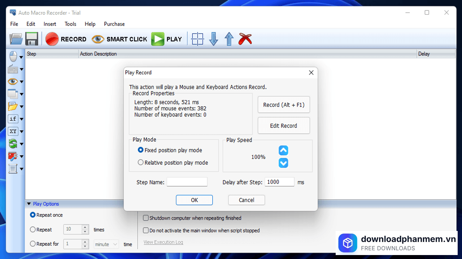Click the Edit Record button

(284, 126)
